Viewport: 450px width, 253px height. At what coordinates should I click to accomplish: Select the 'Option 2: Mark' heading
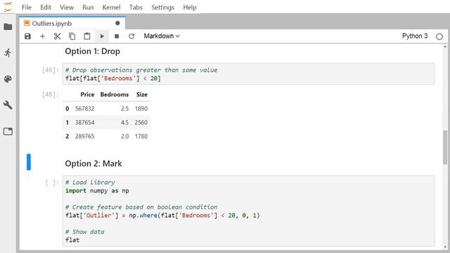click(x=94, y=164)
